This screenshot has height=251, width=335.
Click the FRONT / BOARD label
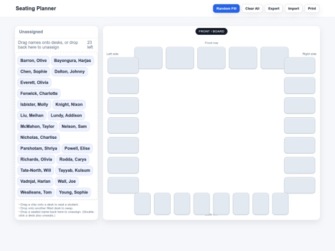coord(212,32)
